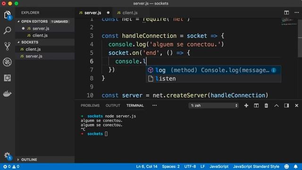Image resolution: width=302 pixels, height=170 pixels.
Task: Split the editor to the right
Action: pyautogui.click(x=286, y=13)
